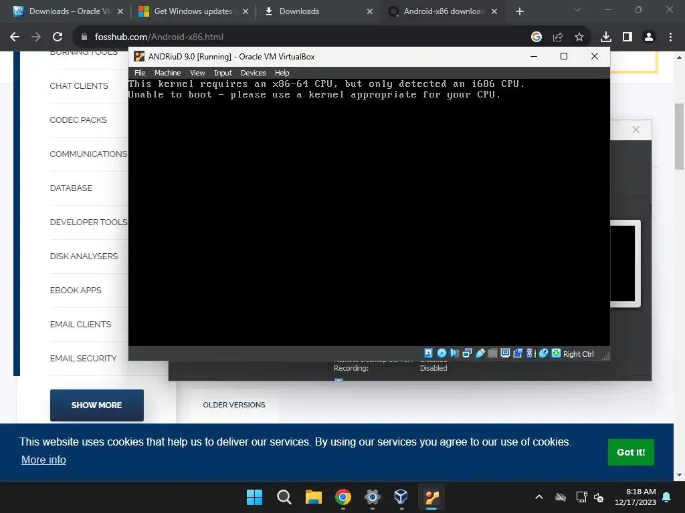Screen dimensions: 685x513
Task: Click page vertical scrollbar thumb
Action: 679,136
